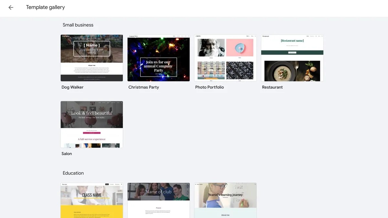Click the Template gallery page title
This screenshot has height=218, width=388.
(45, 7)
